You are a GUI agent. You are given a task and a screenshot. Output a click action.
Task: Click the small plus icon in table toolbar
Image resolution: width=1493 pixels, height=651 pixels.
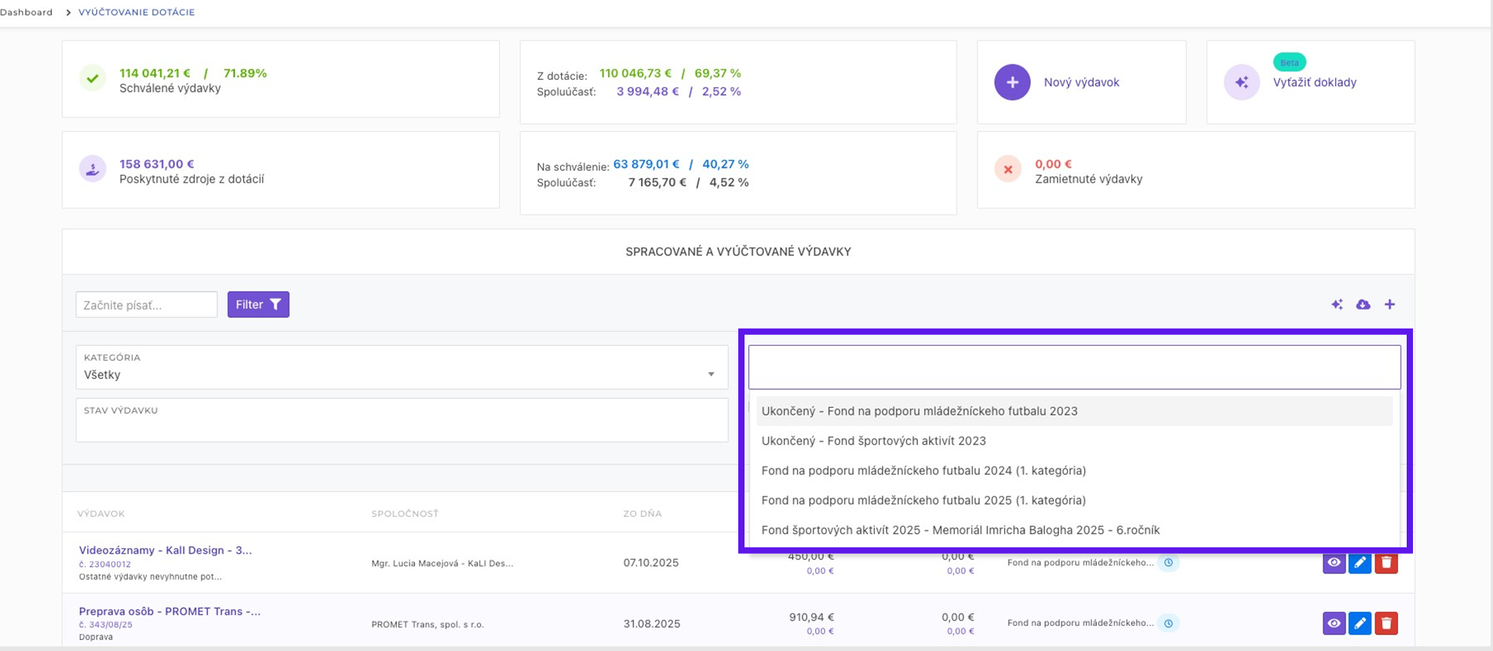click(x=1389, y=304)
